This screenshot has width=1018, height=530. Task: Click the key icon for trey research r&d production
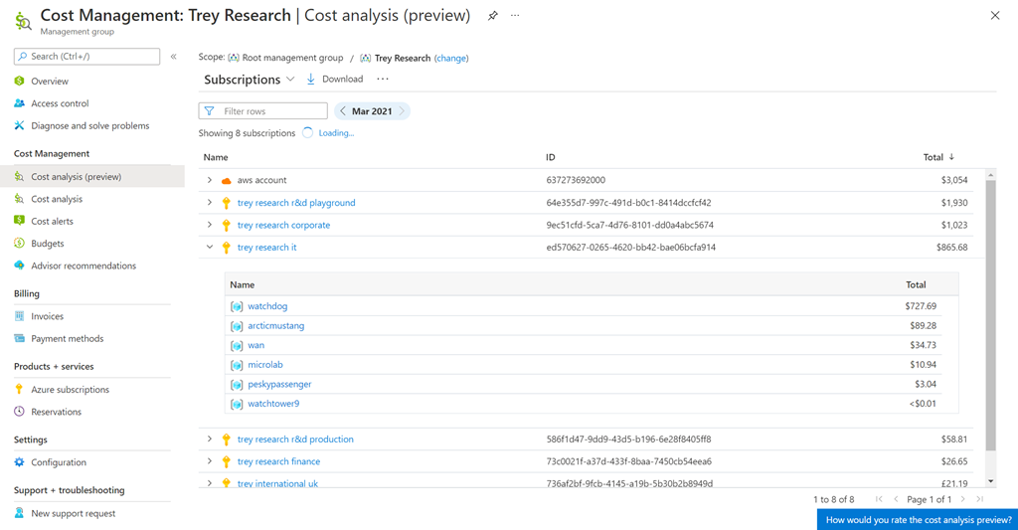coord(226,440)
